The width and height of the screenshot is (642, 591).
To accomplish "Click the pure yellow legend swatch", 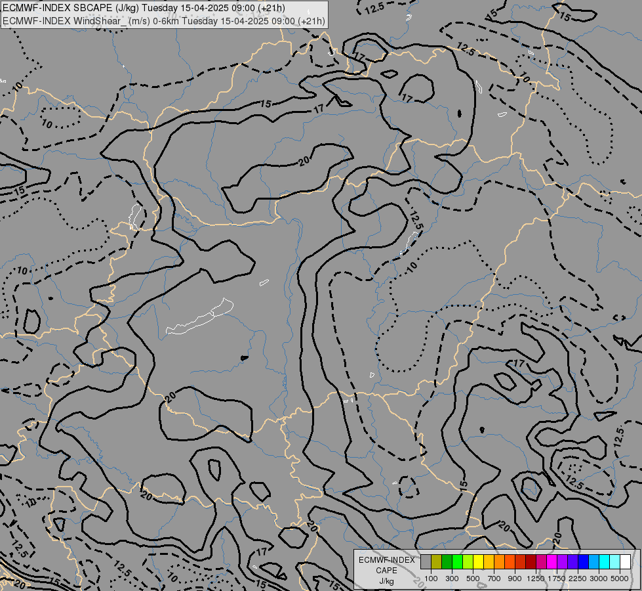I will (x=478, y=561).
